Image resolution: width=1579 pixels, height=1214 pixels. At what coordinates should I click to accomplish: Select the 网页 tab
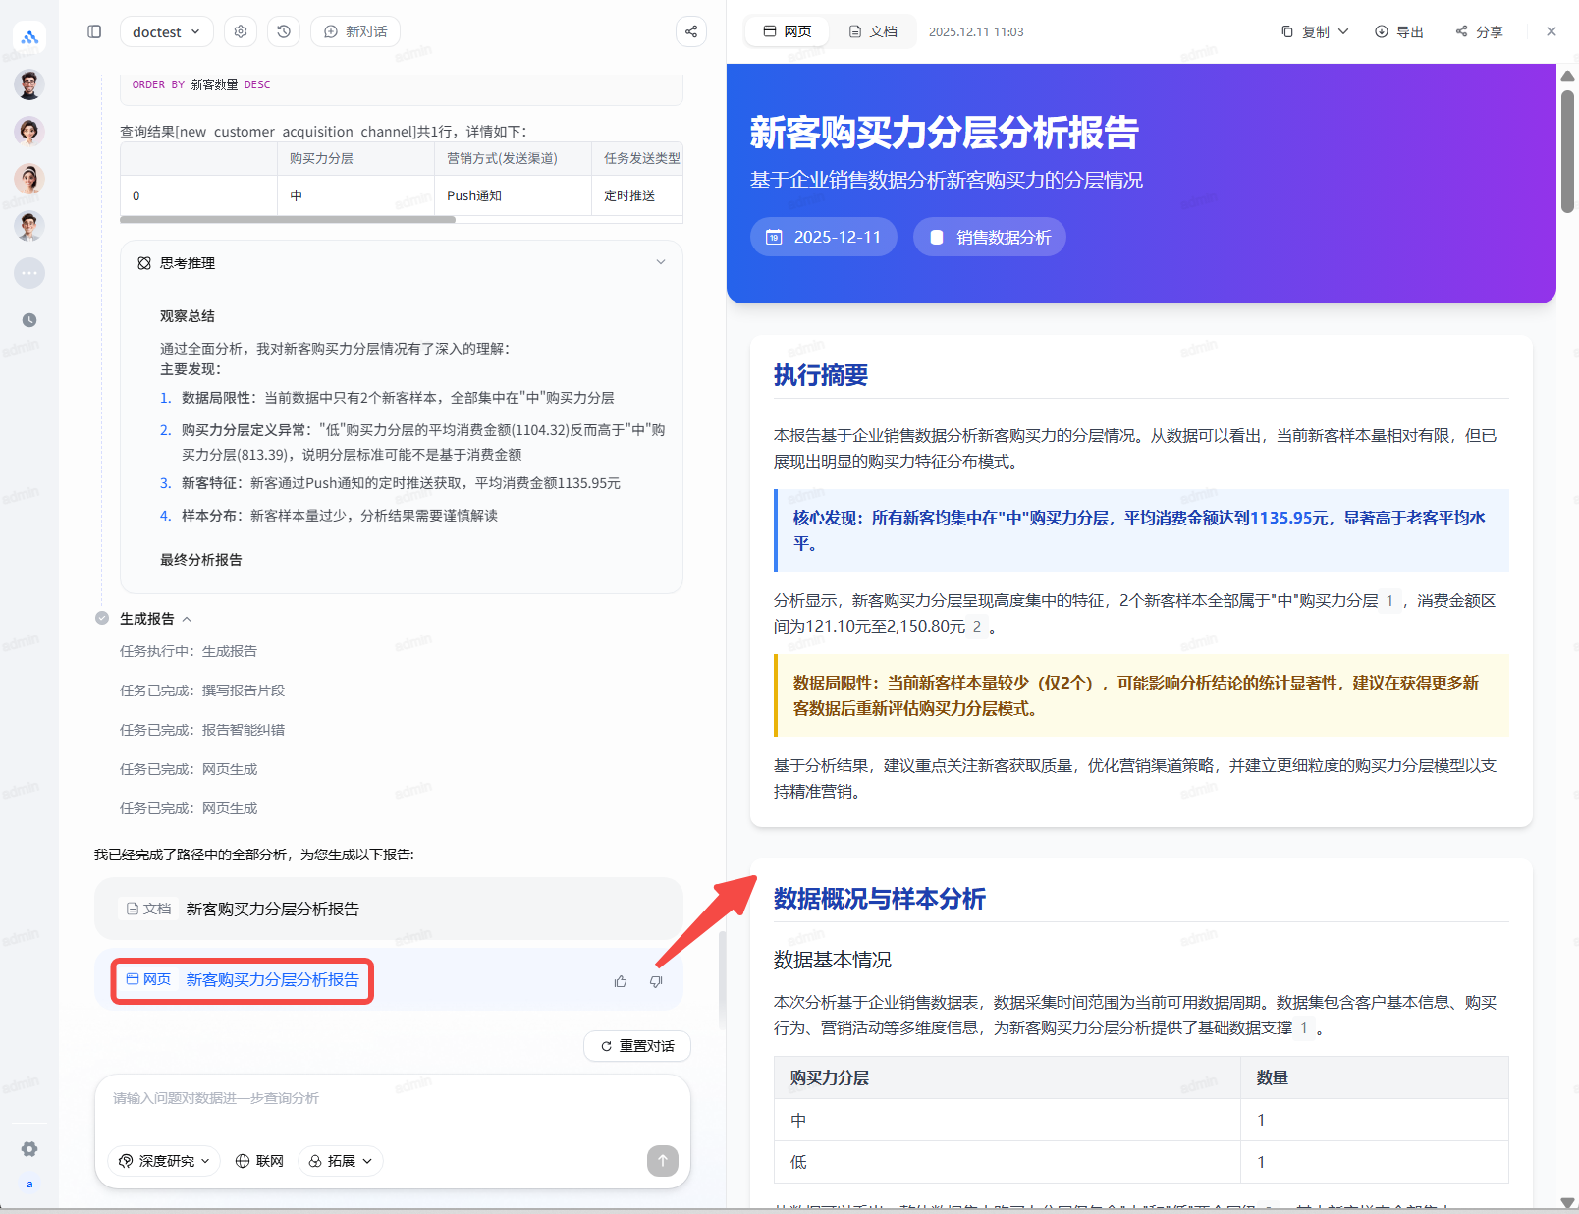[788, 31]
